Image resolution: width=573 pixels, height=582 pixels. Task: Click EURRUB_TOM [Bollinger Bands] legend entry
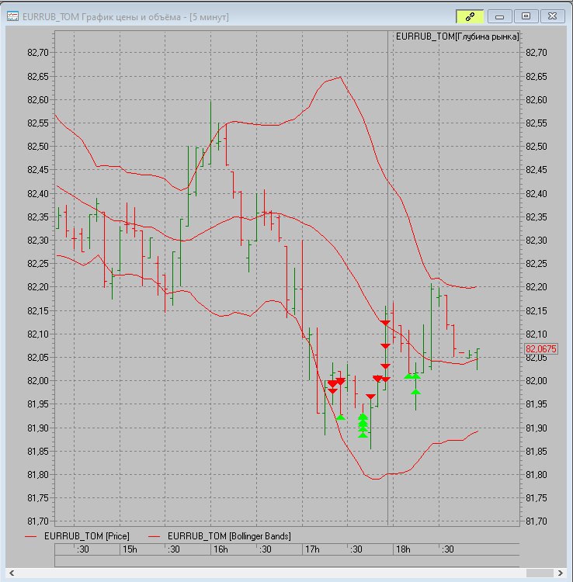click(x=229, y=536)
